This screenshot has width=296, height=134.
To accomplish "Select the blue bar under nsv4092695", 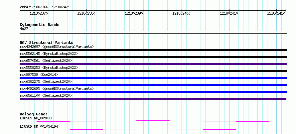I will (x=153, y=92).
